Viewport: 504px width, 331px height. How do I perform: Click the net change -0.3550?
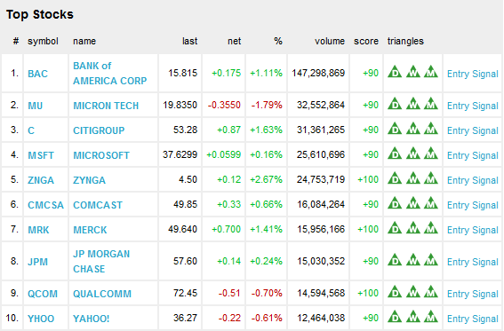coord(224,105)
